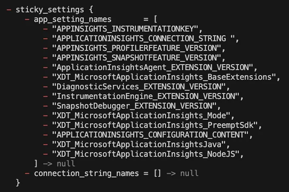Select the SnapshotDebugger_EXTENSION_VERSION string

[134, 106]
